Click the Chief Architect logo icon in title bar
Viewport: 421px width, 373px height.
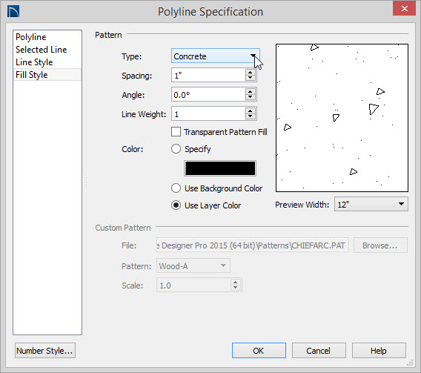(13, 12)
